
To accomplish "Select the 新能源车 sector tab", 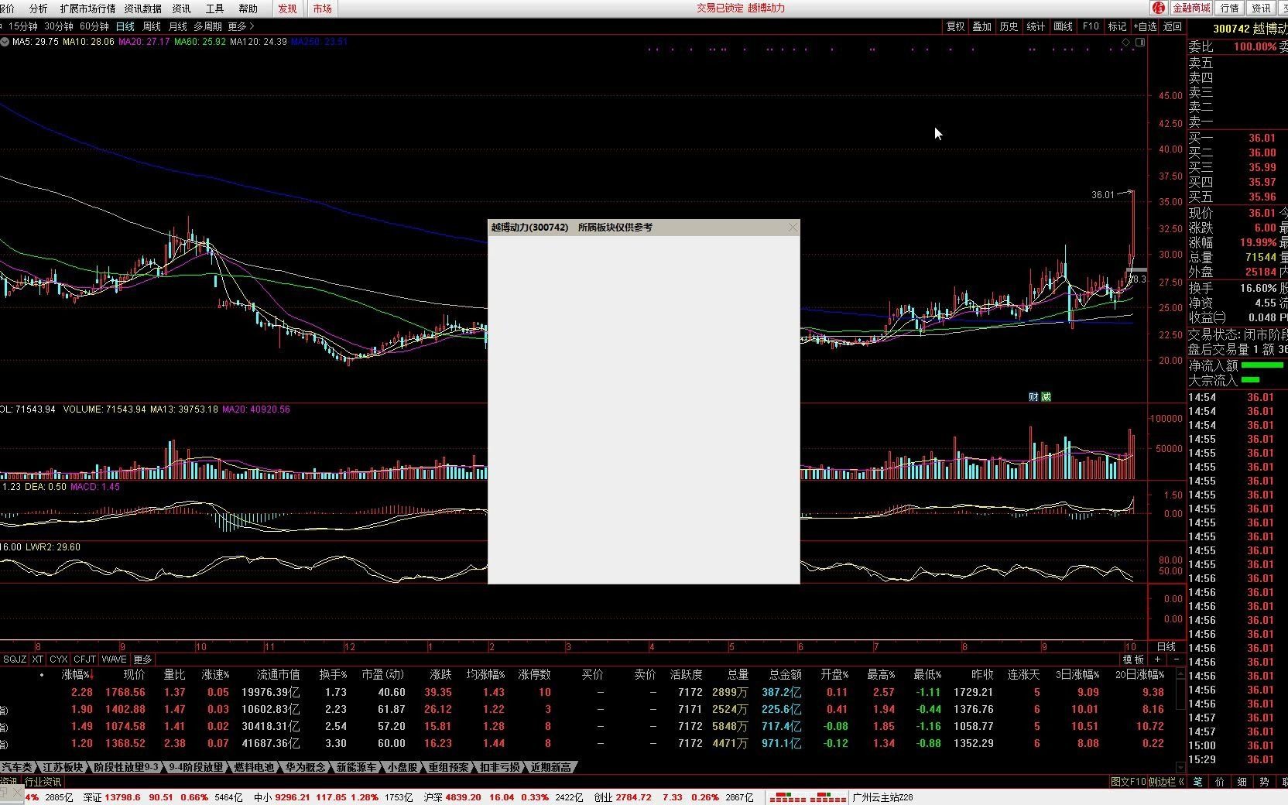I will [x=357, y=767].
